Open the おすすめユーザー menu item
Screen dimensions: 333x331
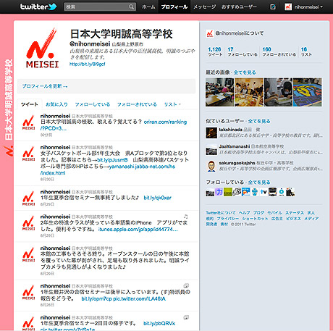pyautogui.click(x=239, y=7)
